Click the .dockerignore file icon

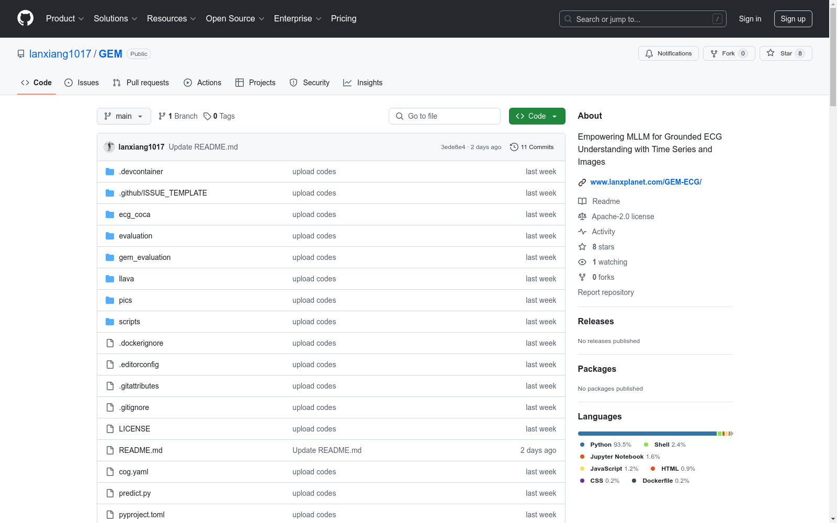pos(110,343)
